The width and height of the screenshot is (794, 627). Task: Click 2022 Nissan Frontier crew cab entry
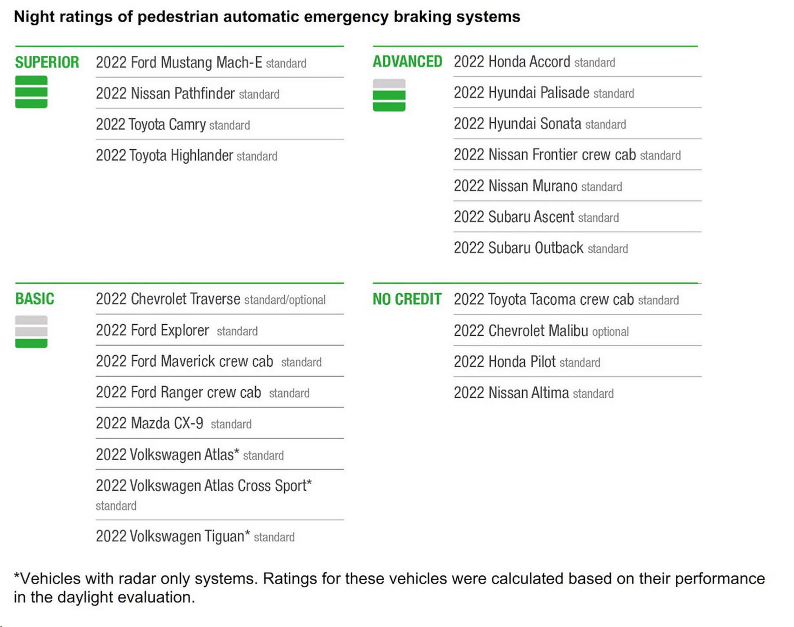[x=567, y=155]
